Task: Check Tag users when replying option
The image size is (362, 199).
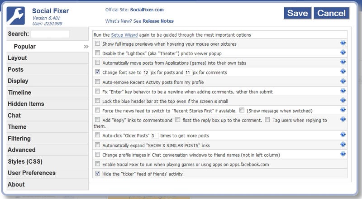Action: pos(267,120)
